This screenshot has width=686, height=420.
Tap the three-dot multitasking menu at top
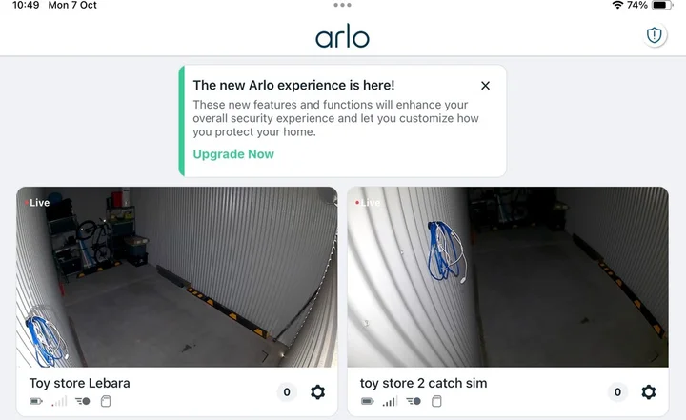pyautogui.click(x=342, y=5)
